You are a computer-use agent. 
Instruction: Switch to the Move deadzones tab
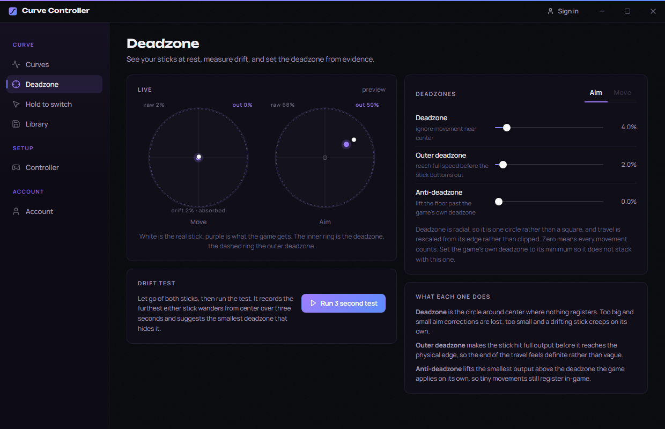[x=622, y=93]
